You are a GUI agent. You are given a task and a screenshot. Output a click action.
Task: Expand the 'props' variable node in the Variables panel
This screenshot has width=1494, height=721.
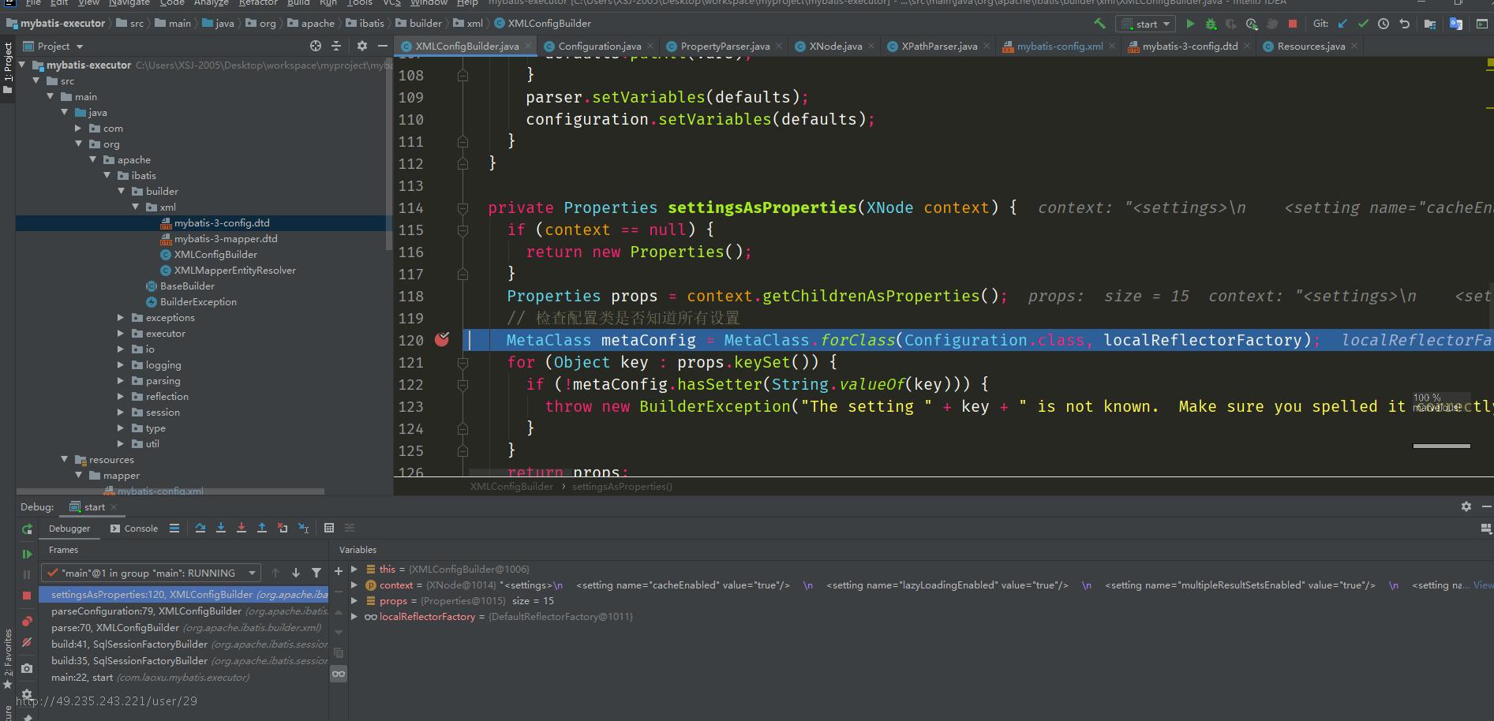click(354, 600)
